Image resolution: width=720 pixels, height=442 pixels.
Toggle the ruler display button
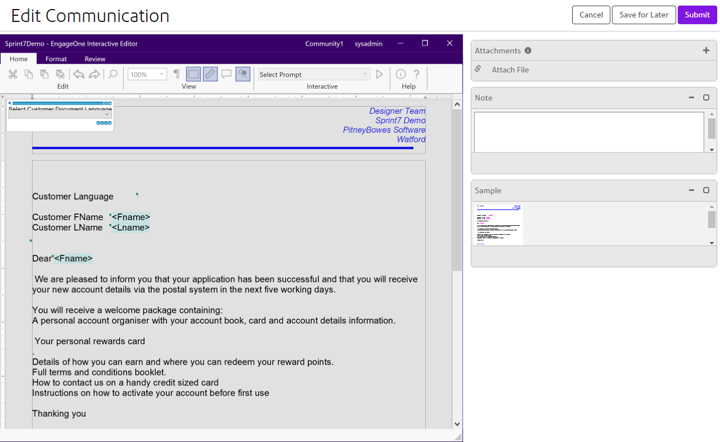(210, 74)
